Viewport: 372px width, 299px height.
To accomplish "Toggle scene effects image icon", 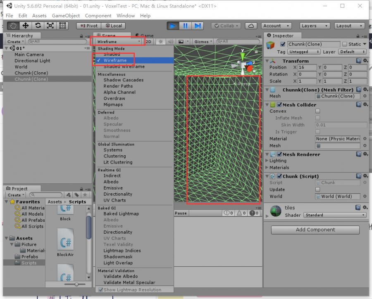I will click(x=181, y=41).
